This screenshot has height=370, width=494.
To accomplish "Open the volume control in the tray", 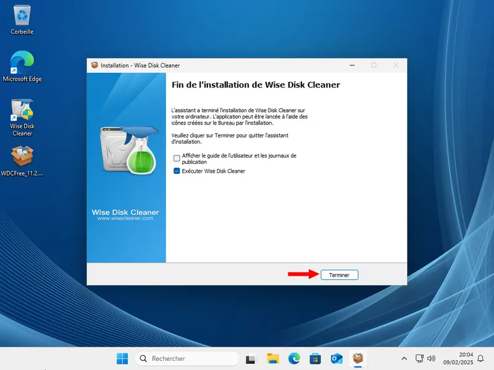I will (431, 358).
